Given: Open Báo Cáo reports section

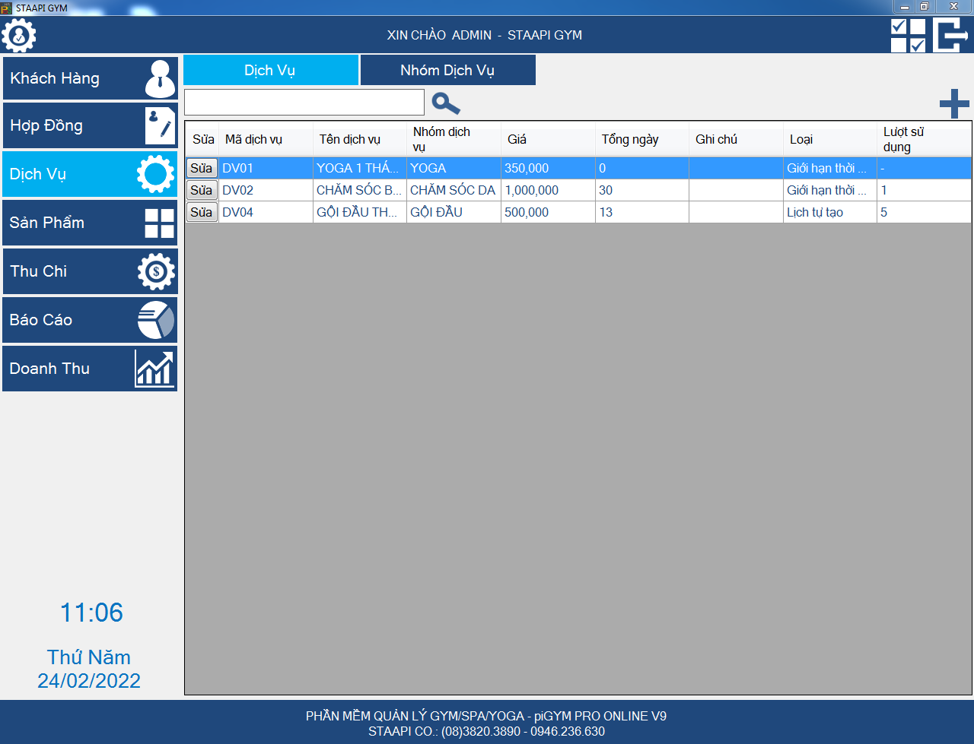Looking at the screenshot, I should point(90,320).
